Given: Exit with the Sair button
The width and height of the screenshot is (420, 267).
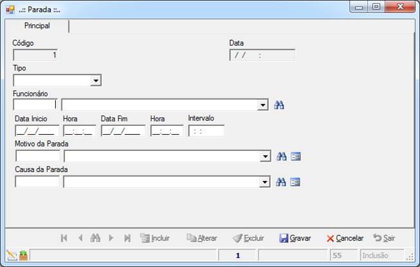Looking at the screenshot, I should pyautogui.click(x=384, y=238).
